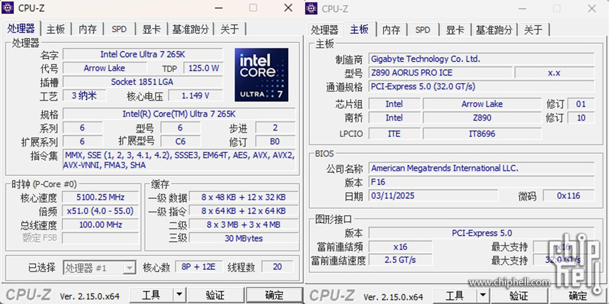The height and width of the screenshot is (304, 610).
Task: Open 工具 dropdown arrow in right window
Action: [482, 296]
